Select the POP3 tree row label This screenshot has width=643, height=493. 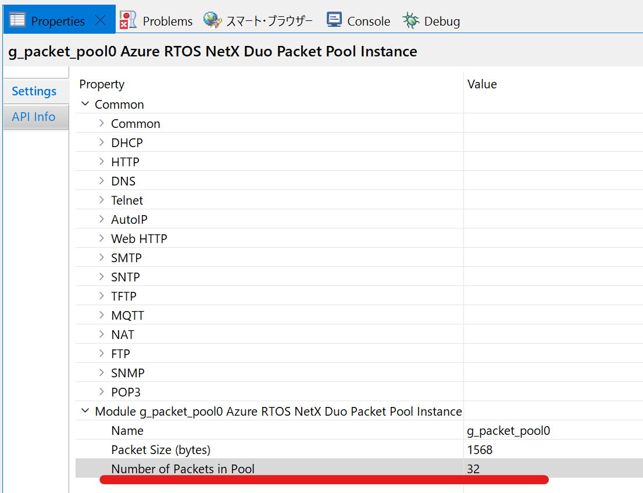tap(126, 392)
